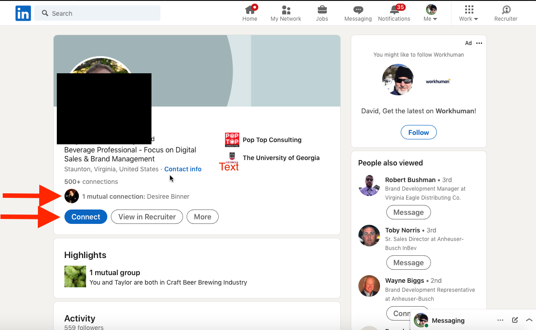Go to Home in the navigation bar

(x=250, y=13)
